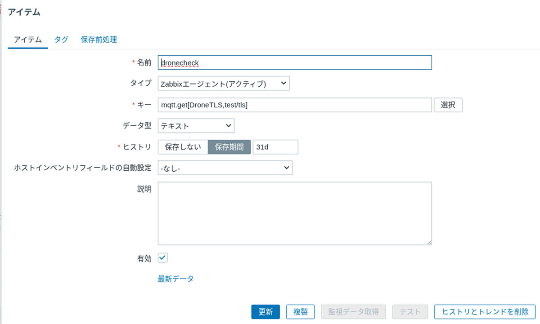Select 保存期間 history option
This screenshot has width=540, height=324.
coord(229,147)
